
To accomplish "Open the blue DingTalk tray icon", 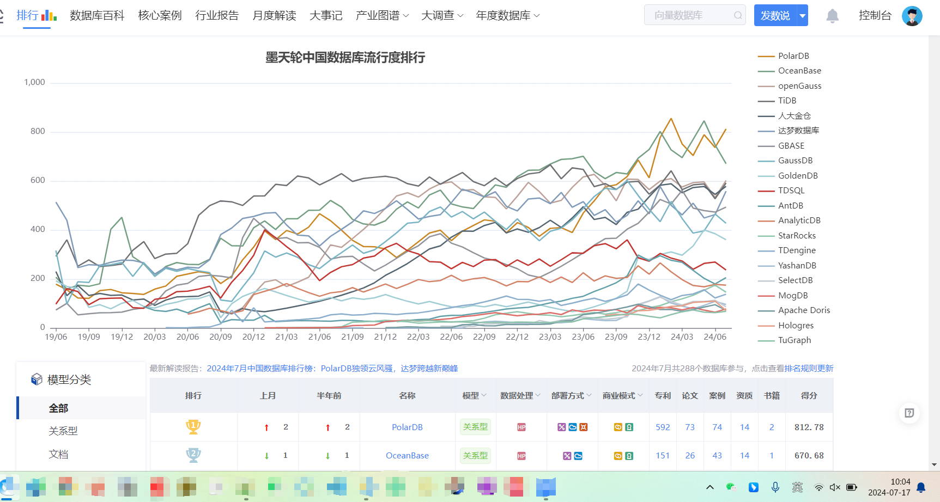I will (x=754, y=487).
